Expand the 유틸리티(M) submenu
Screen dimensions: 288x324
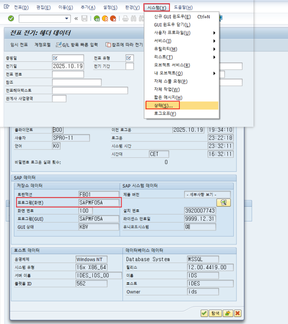pyautogui.click(x=214, y=49)
